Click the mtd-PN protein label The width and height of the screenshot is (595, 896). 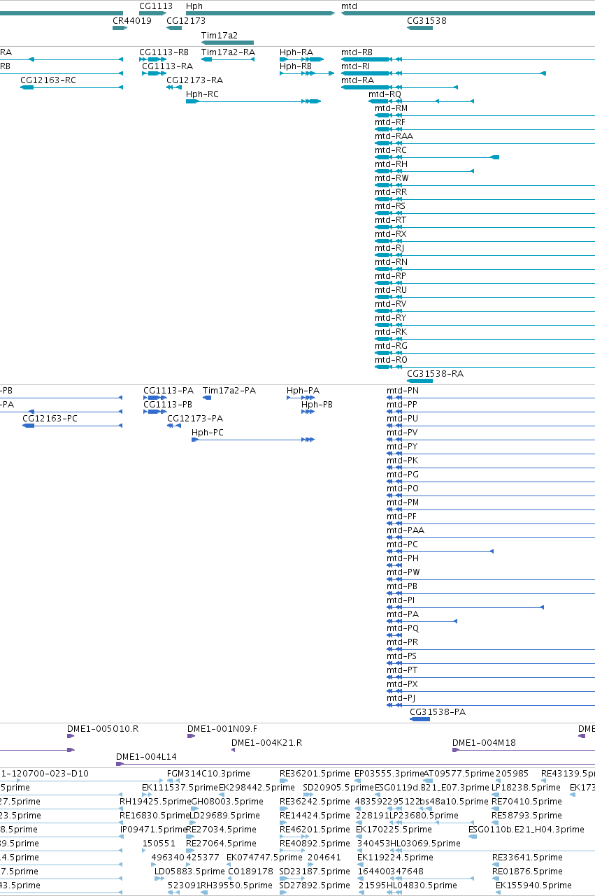(403, 390)
